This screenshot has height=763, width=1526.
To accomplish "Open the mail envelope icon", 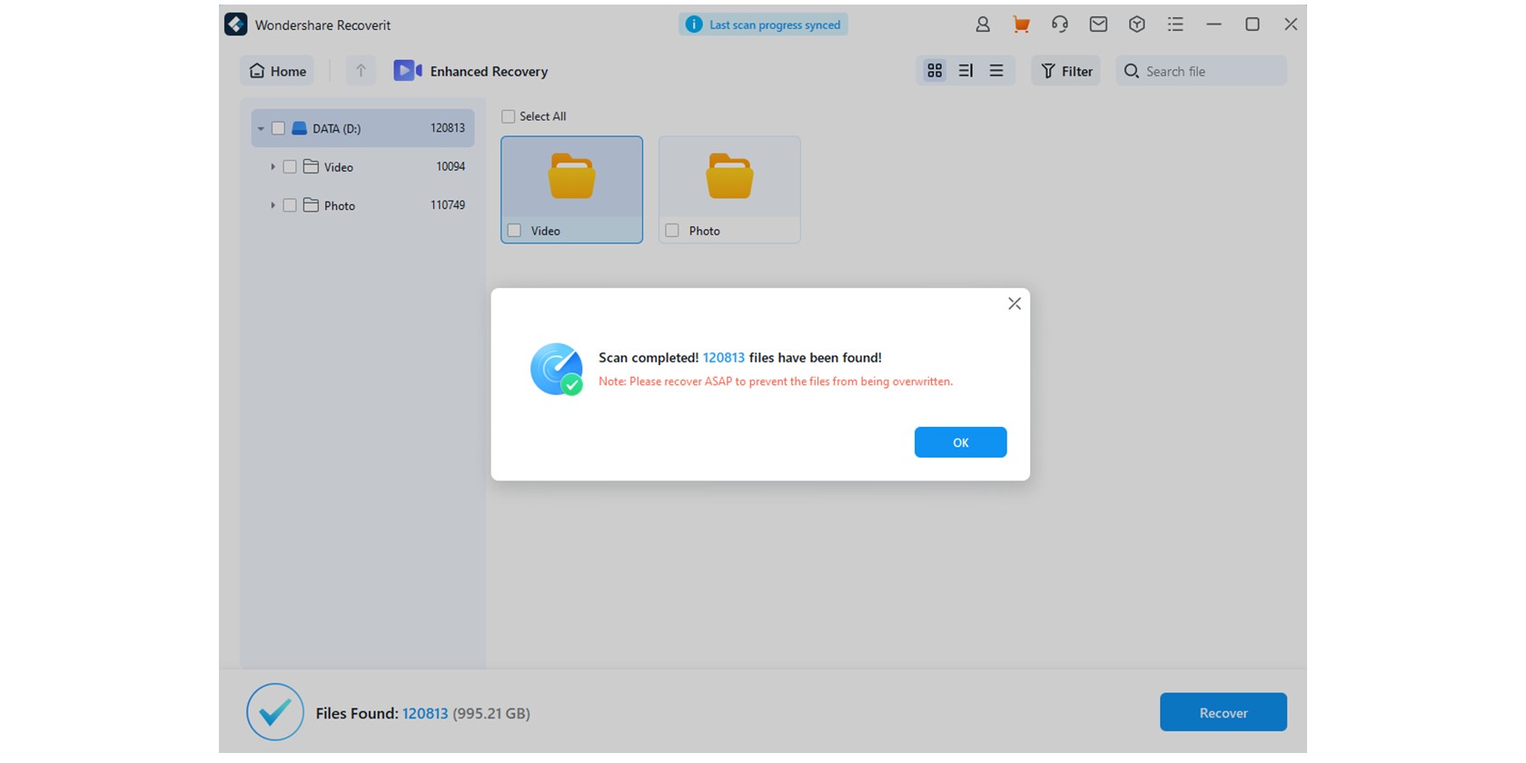I will coord(1098,25).
